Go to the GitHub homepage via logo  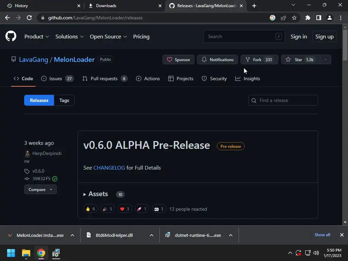11,36
